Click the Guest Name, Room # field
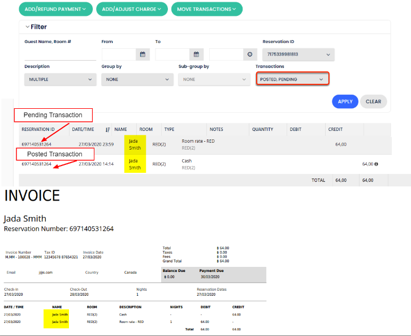Screen dimensions: 411x336 (x=60, y=55)
